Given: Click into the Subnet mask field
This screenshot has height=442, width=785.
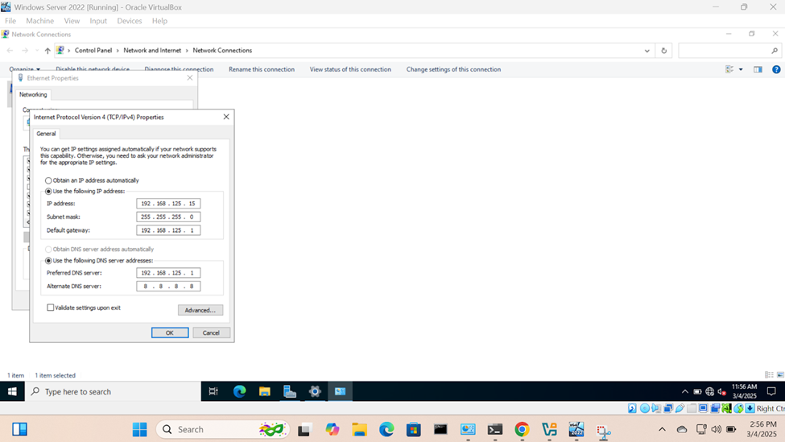Looking at the screenshot, I should tap(168, 217).
